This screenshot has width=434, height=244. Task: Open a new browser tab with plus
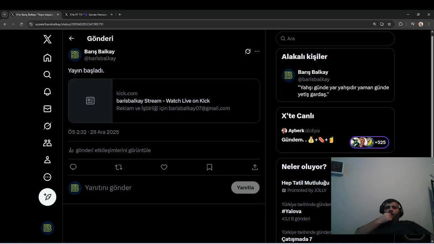tap(120, 15)
